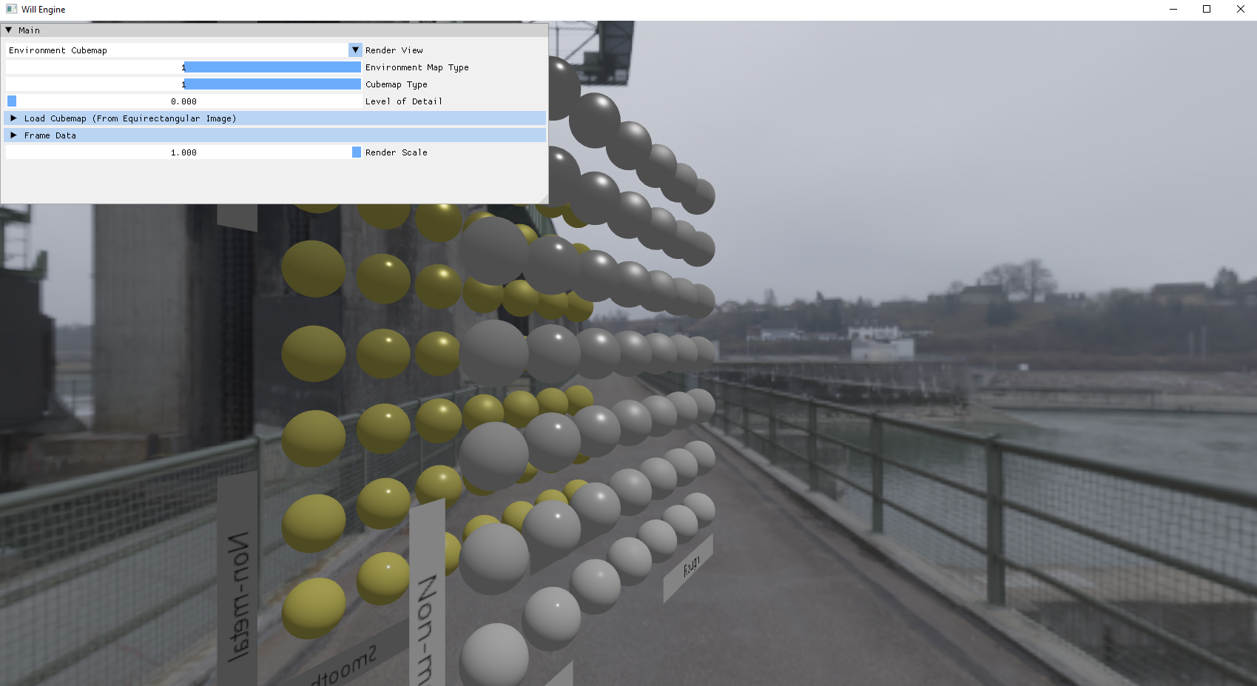Screen dimensions: 1257x686
Task: Click the Render View dropdown arrow icon
Action: [355, 50]
